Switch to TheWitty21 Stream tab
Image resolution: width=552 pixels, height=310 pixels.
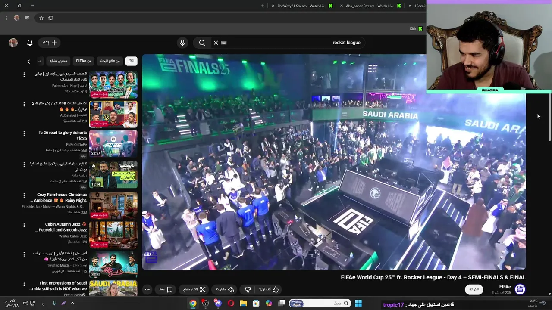tap(301, 6)
